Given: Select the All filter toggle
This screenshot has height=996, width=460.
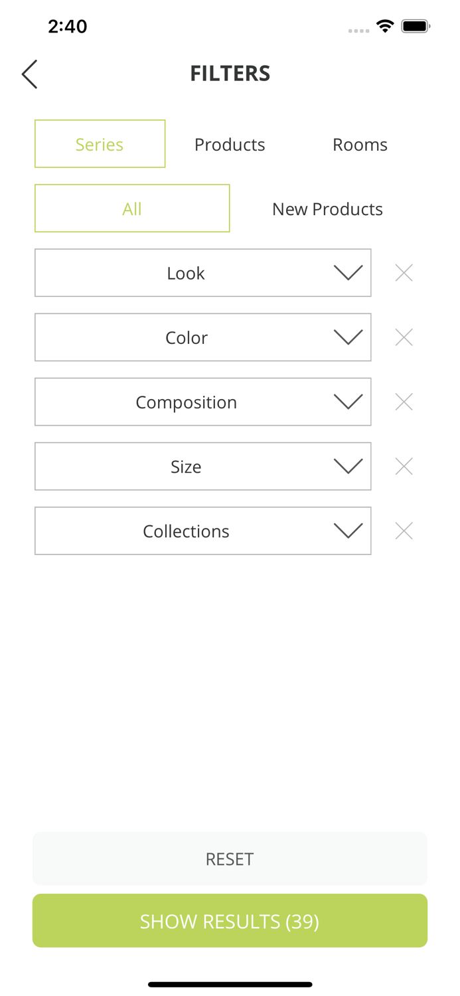Looking at the screenshot, I should coord(132,208).
